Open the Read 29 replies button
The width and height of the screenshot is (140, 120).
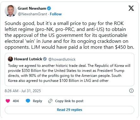(x=70, y=110)
